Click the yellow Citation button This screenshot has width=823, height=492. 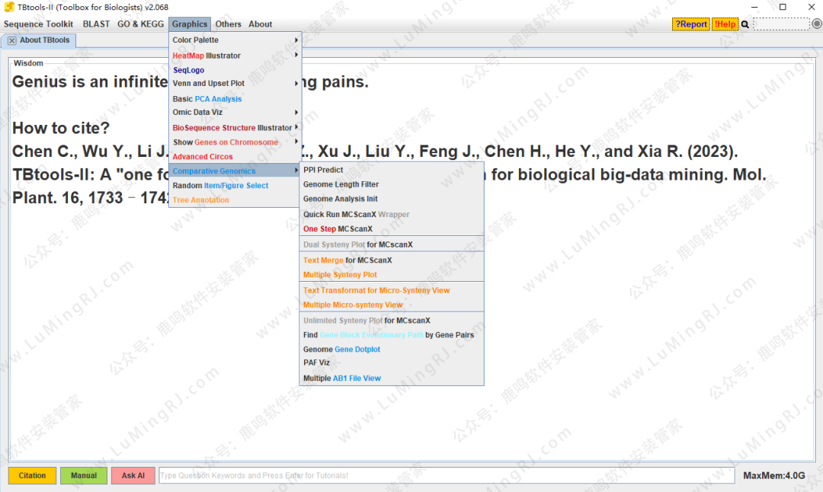(x=32, y=476)
